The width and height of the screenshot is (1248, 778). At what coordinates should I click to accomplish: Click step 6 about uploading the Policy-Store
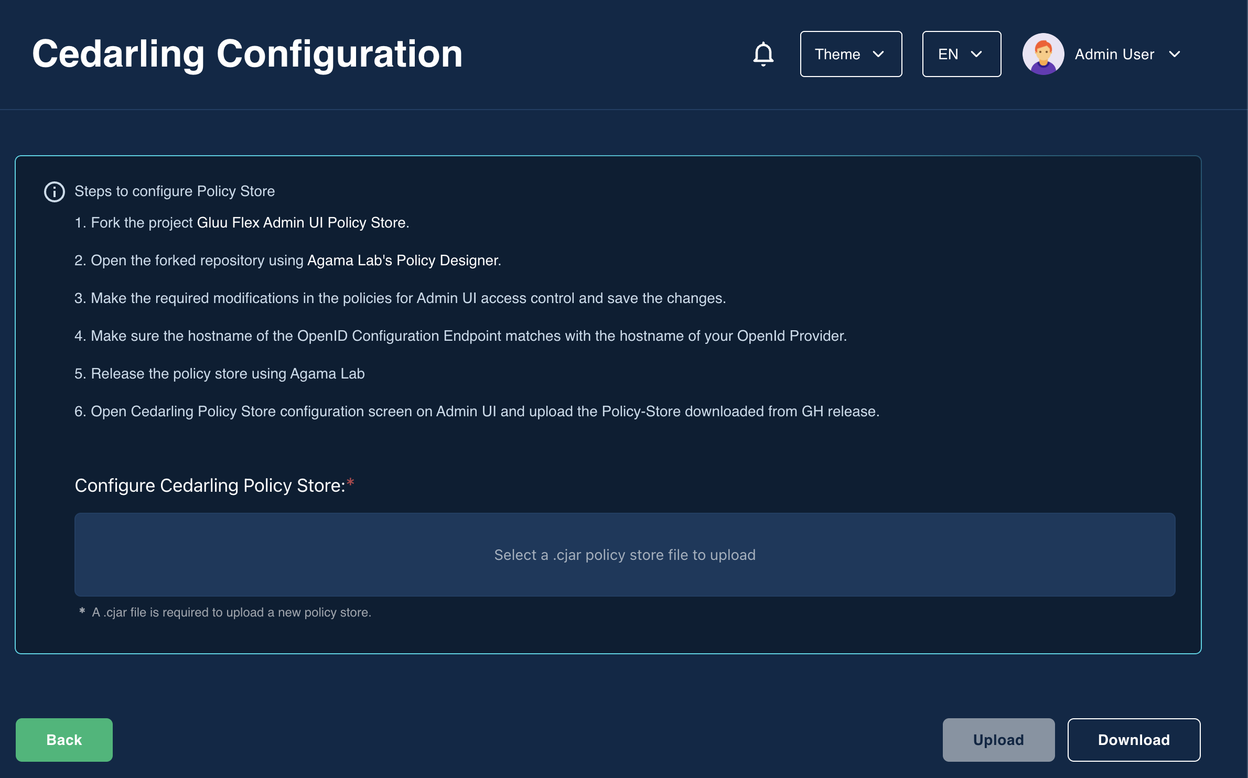pos(477,412)
